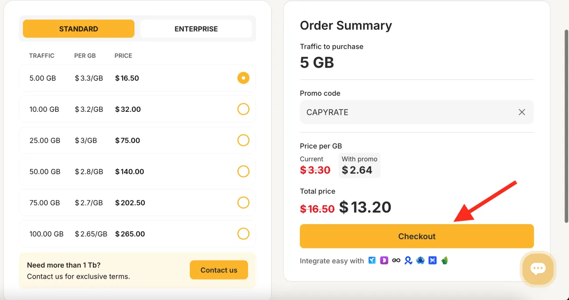Click the black infinity-loop integration icon
The height and width of the screenshot is (300, 569).
tap(396, 261)
